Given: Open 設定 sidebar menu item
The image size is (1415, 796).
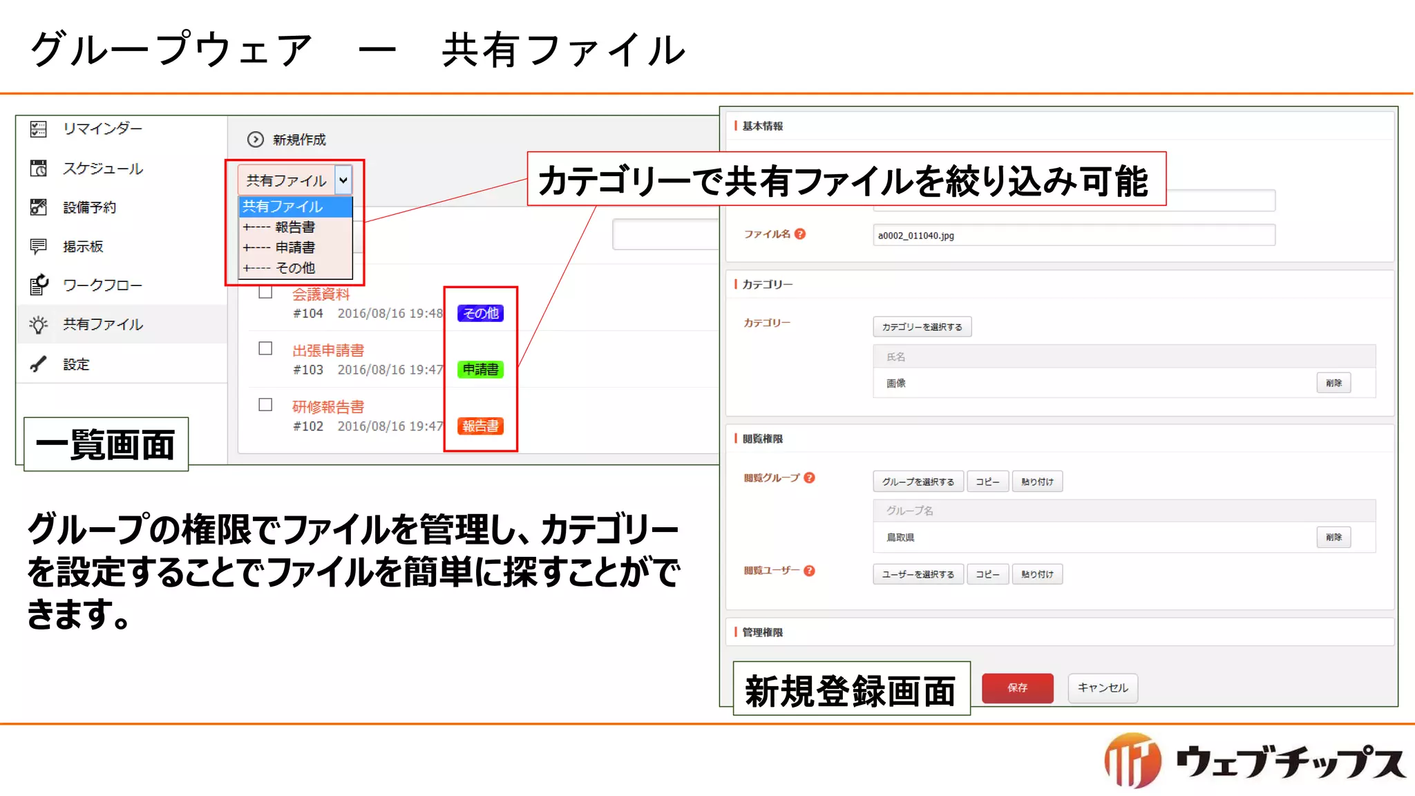Looking at the screenshot, I should pyautogui.click(x=76, y=364).
